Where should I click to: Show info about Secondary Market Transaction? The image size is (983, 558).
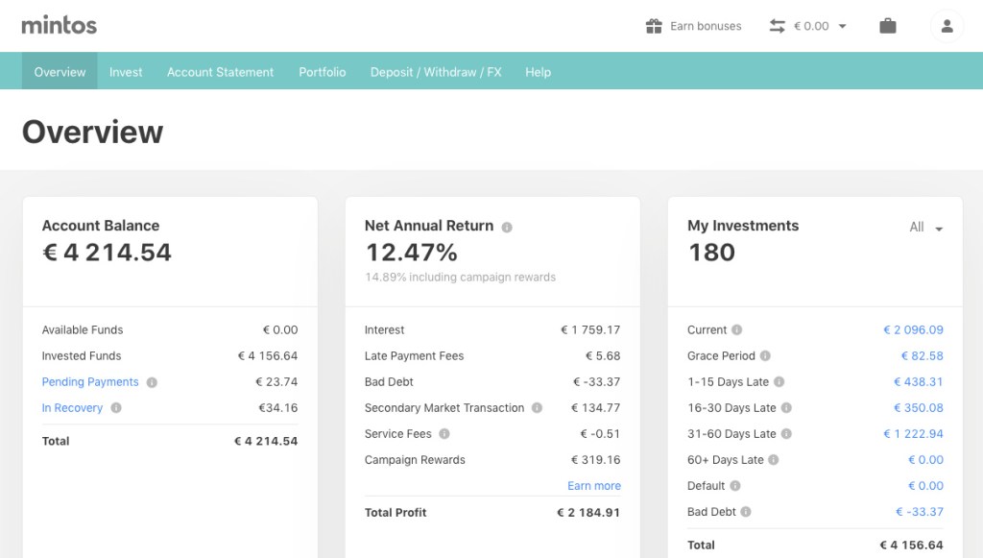pyautogui.click(x=538, y=408)
